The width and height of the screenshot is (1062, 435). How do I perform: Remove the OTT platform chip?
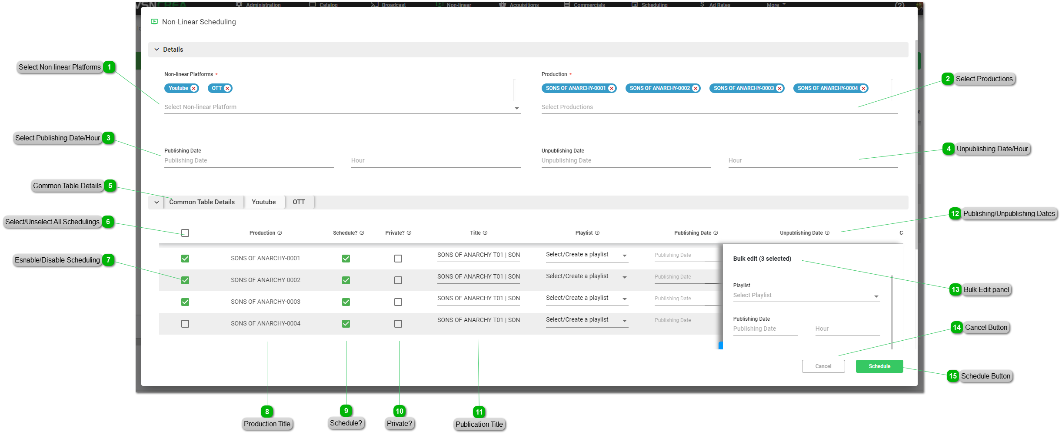tap(227, 88)
